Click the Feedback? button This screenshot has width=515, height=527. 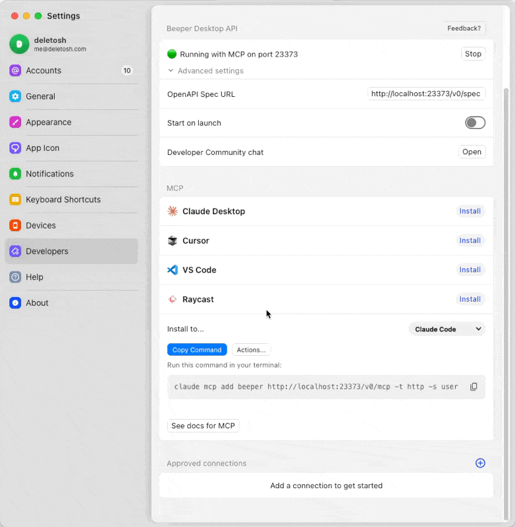click(464, 28)
